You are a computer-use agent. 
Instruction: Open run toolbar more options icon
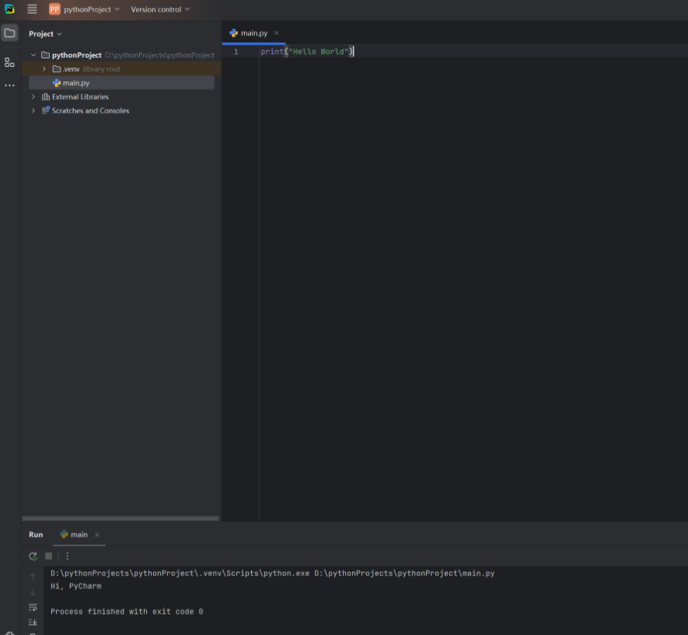tap(67, 556)
